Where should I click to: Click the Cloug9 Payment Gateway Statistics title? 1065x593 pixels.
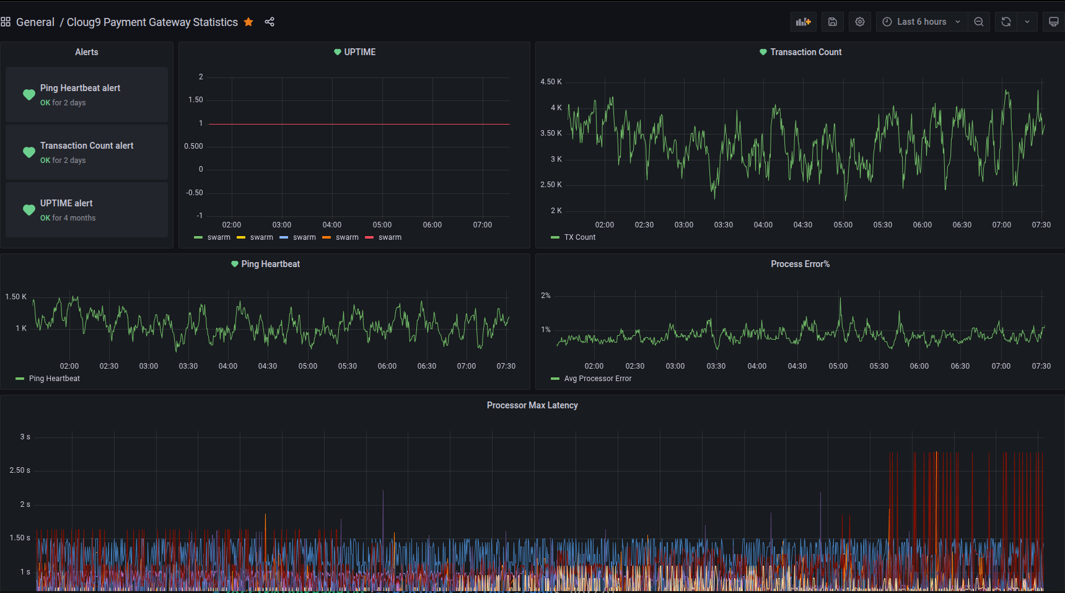click(x=152, y=22)
